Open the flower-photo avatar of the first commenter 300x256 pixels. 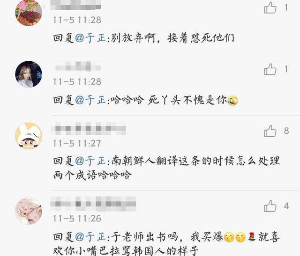(29, 13)
